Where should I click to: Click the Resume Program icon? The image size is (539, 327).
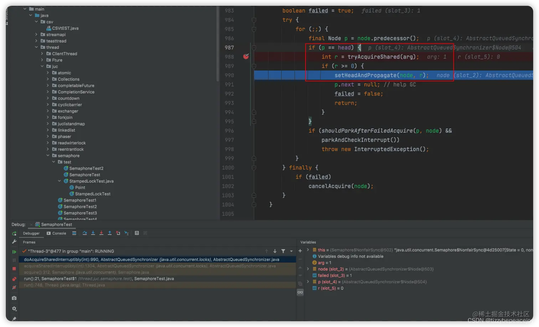click(14, 252)
